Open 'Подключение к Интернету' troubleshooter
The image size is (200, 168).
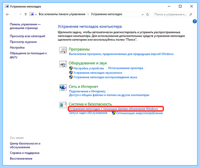click(87, 91)
